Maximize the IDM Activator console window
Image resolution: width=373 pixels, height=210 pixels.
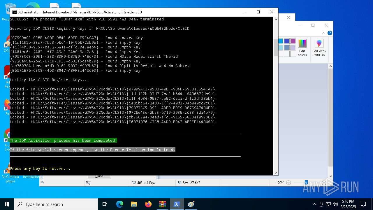pyautogui.click(x=258, y=12)
